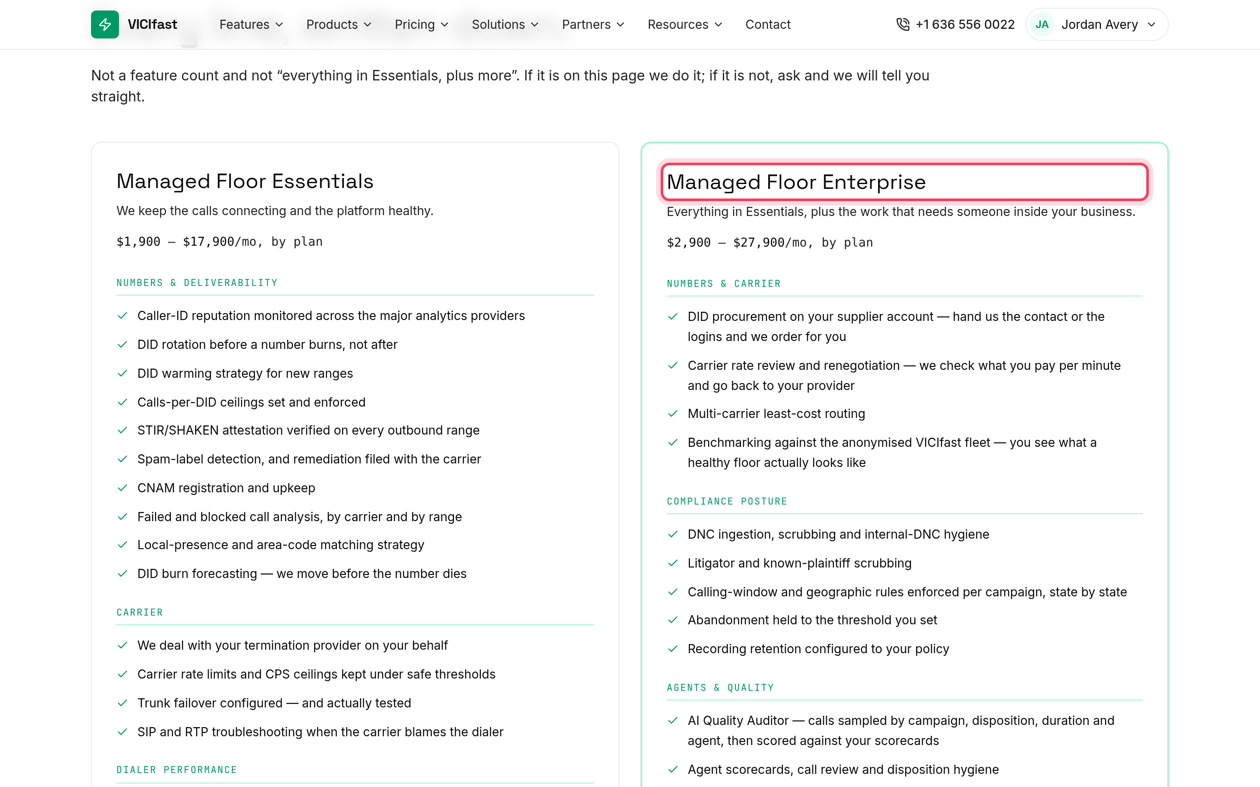Click the checkmark beside 'Agent scorecards, call review'
This screenshot has height=787, width=1260.
(673, 770)
